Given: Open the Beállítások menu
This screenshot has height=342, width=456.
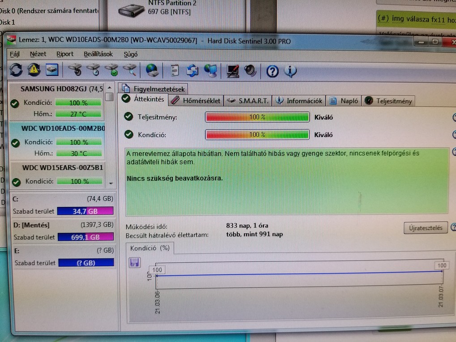Looking at the screenshot, I should (98, 54).
